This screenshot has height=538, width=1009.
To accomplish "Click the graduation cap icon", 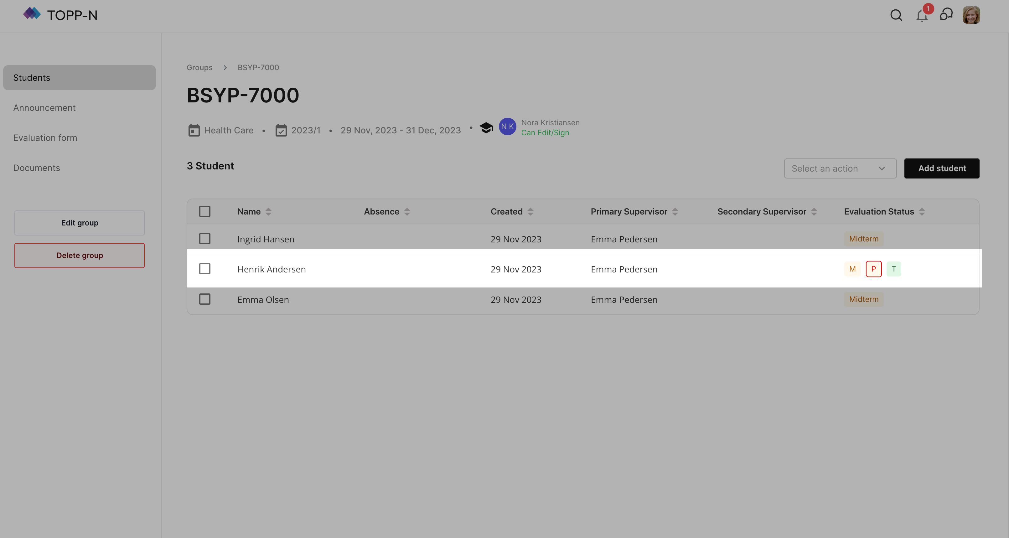I will (x=486, y=128).
